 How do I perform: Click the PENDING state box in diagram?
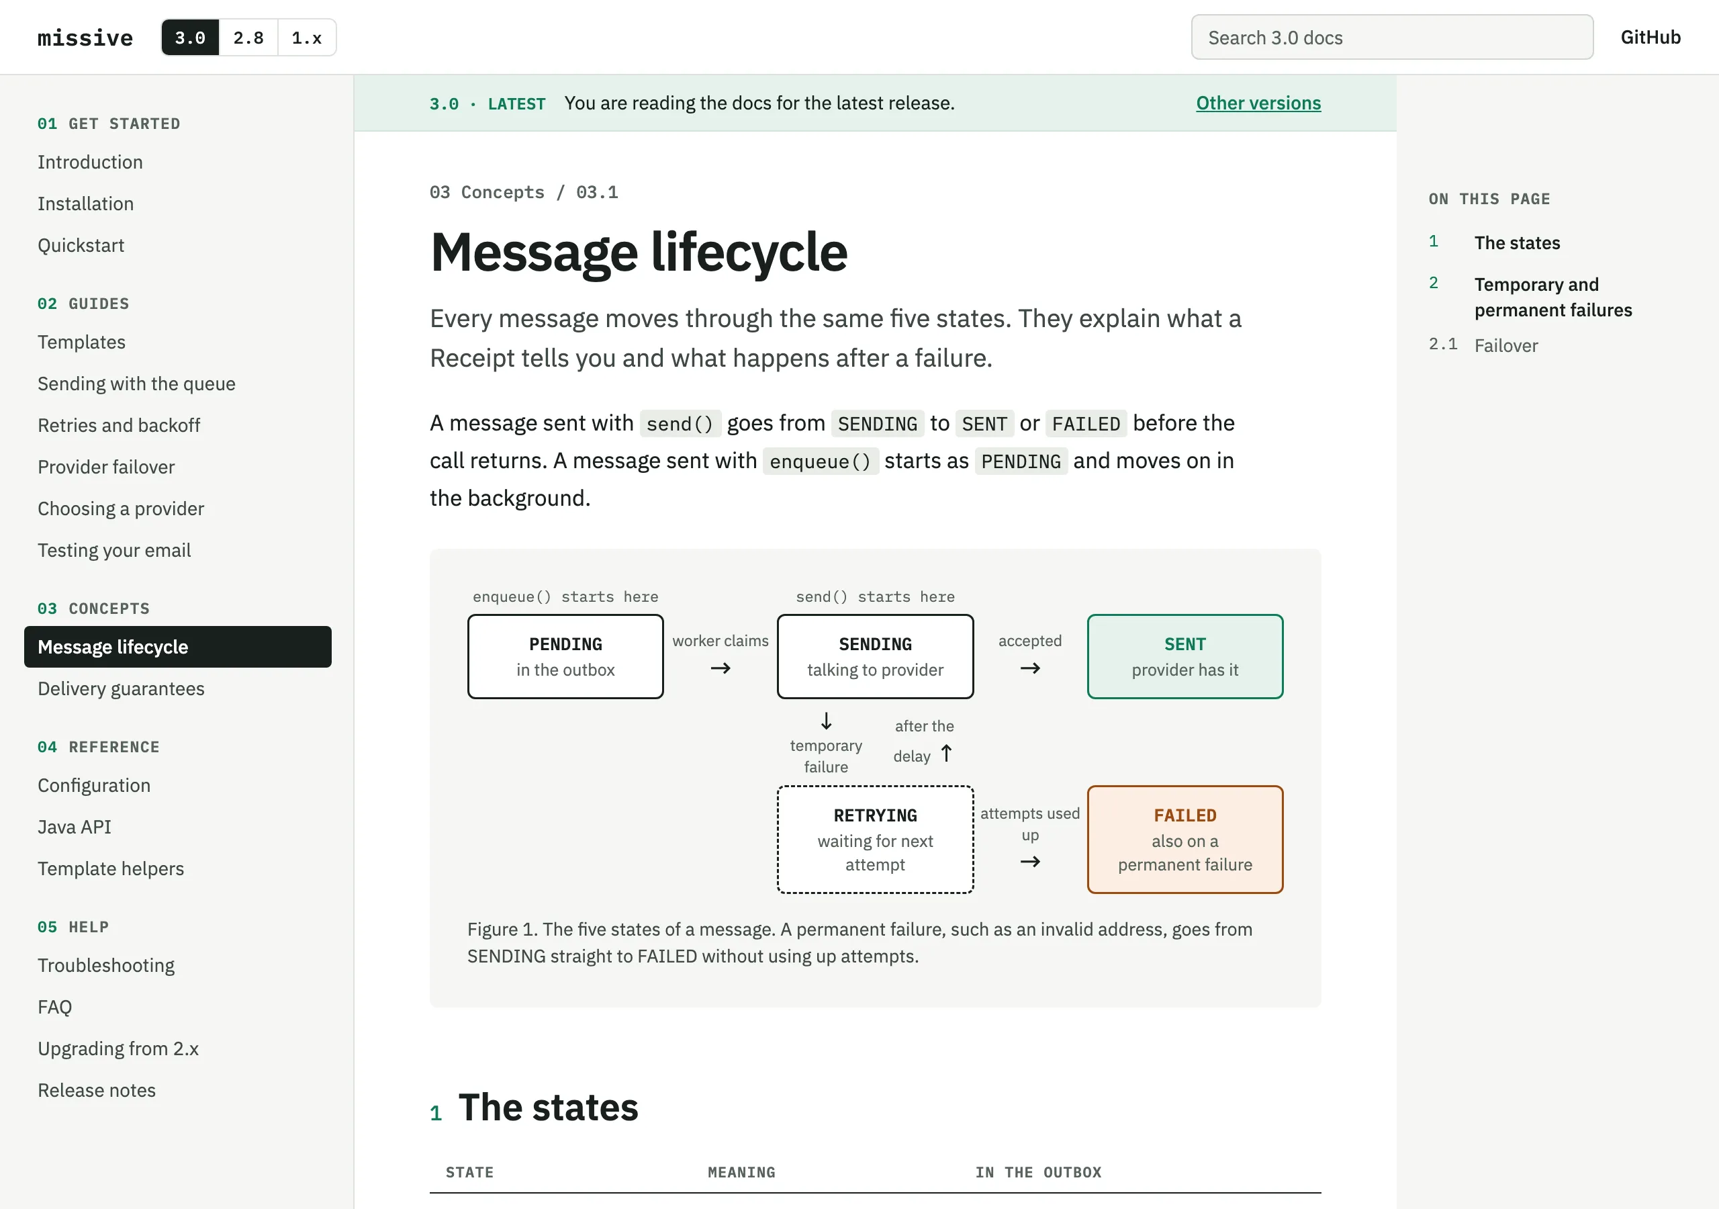pyautogui.click(x=565, y=657)
